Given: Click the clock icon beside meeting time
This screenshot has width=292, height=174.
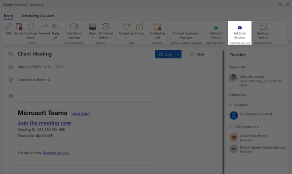Looking at the screenshot, I should [x=11, y=67].
